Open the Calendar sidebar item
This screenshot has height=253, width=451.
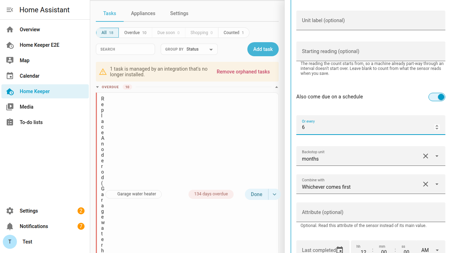[45, 76]
